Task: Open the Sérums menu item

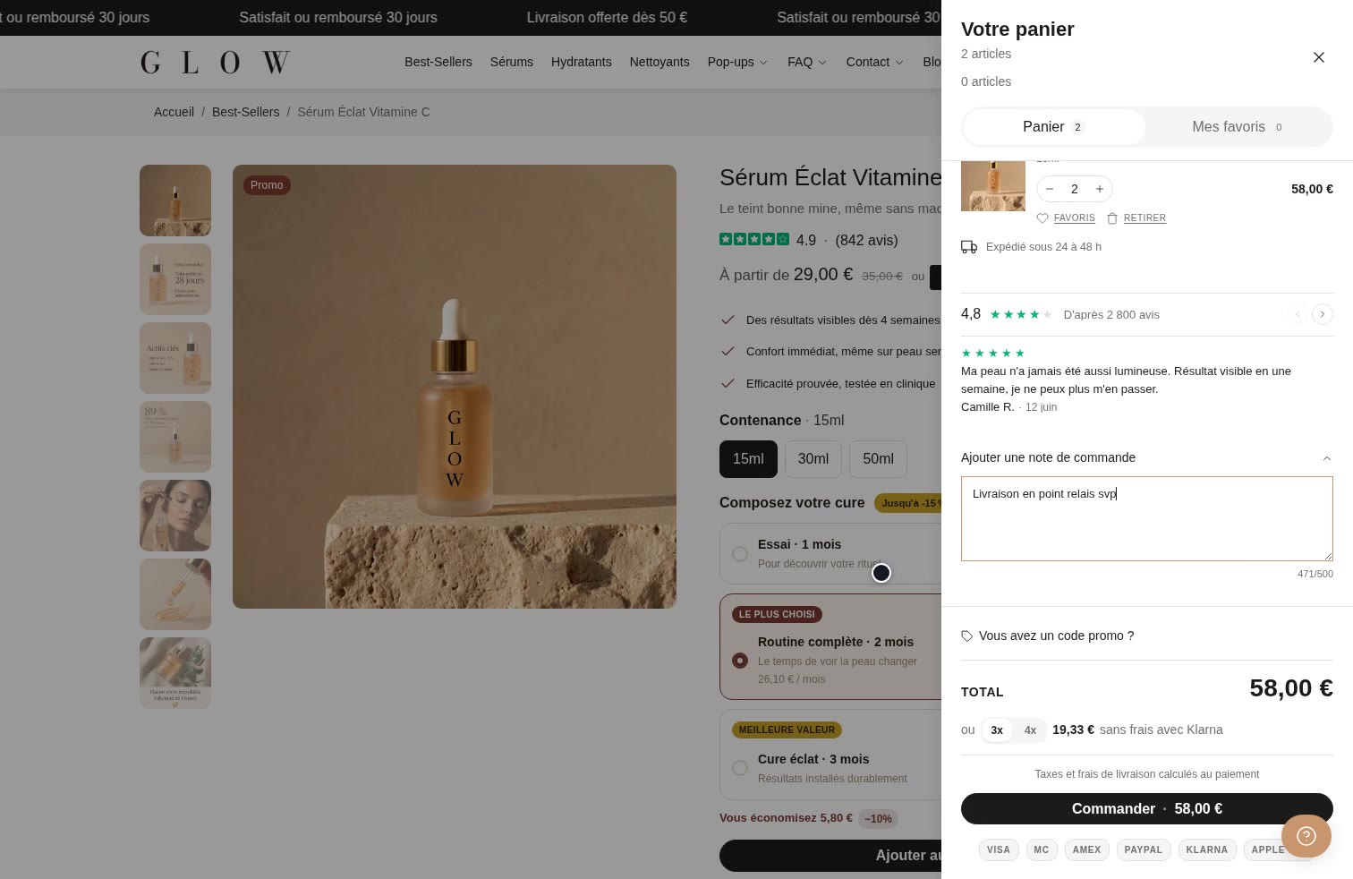Action: [x=512, y=62]
